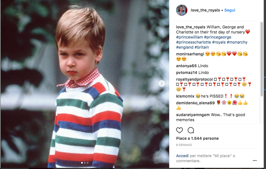This screenshot has height=169, width=266.
Task: Open #princesscharlotte hashtag
Action: pyautogui.click(x=193, y=42)
